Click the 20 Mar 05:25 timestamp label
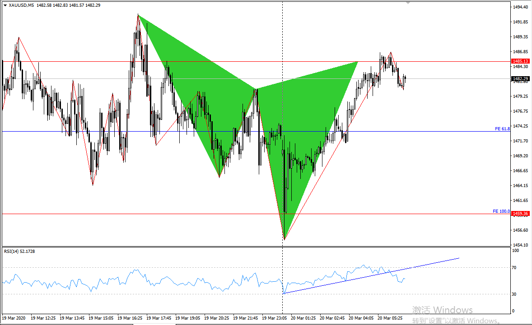This screenshot has height=325, width=532. (x=390, y=318)
